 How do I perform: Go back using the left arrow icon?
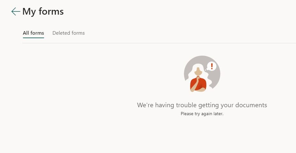click(16, 11)
